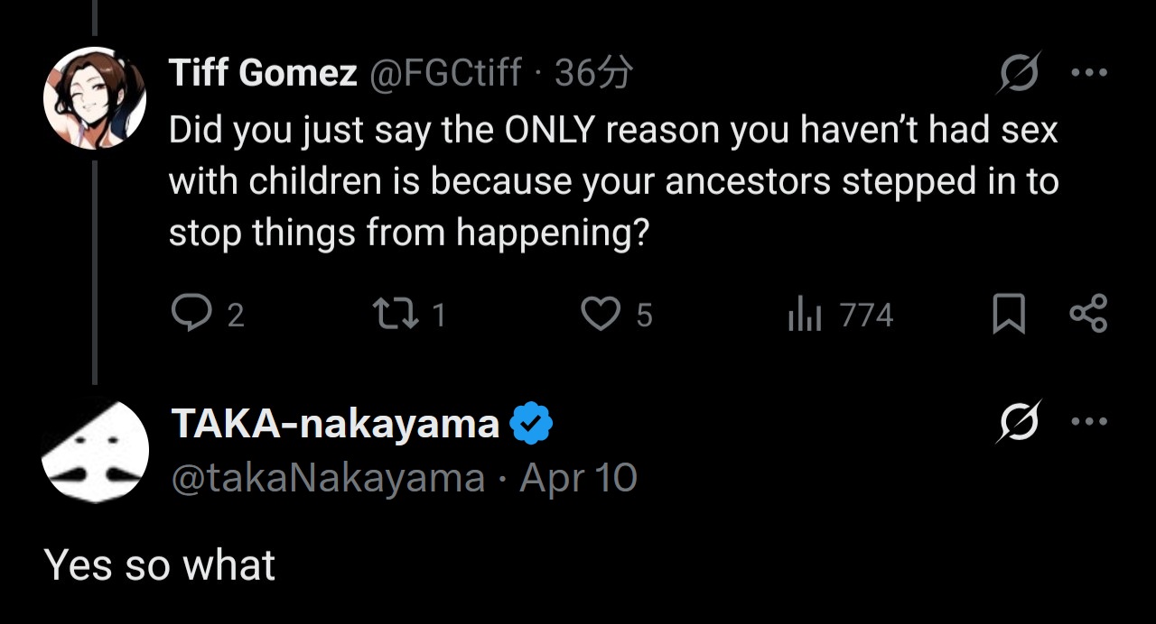1156x624 pixels.
Task: Click the Grok icon on TAKA-nakayama's tweet
Action: coord(1018,421)
